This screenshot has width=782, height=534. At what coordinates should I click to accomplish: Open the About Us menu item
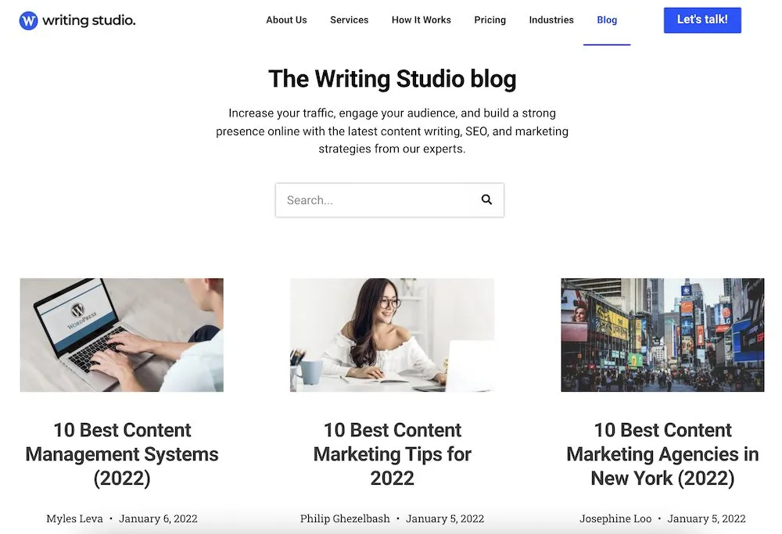point(286,20)
